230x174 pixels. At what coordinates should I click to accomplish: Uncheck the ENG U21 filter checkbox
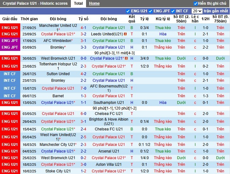coord(128,11)
